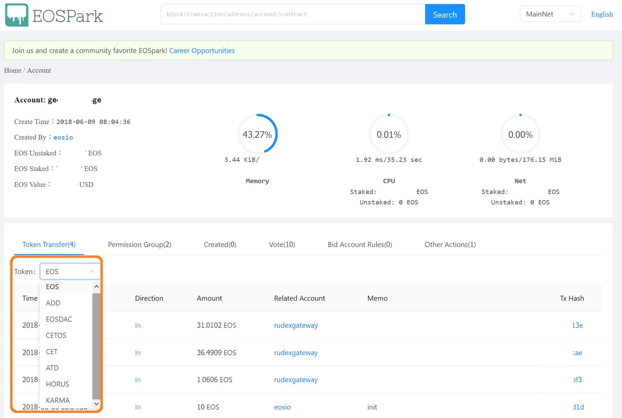Choose HORUS token option

[66, 384]
